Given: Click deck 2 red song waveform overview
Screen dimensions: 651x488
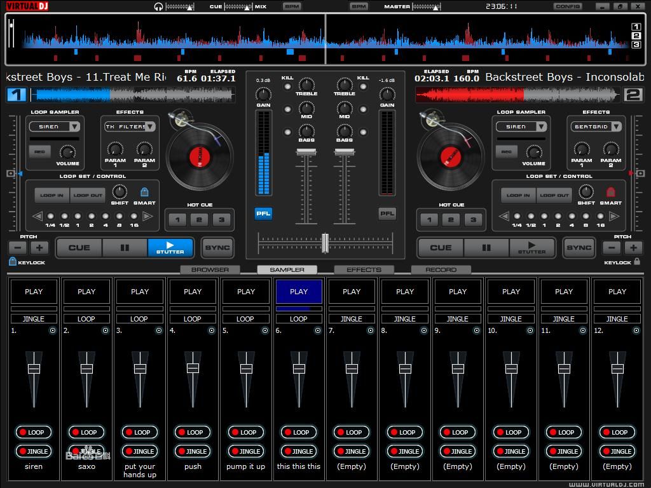Looking at the screenshot, I should 517,95.
